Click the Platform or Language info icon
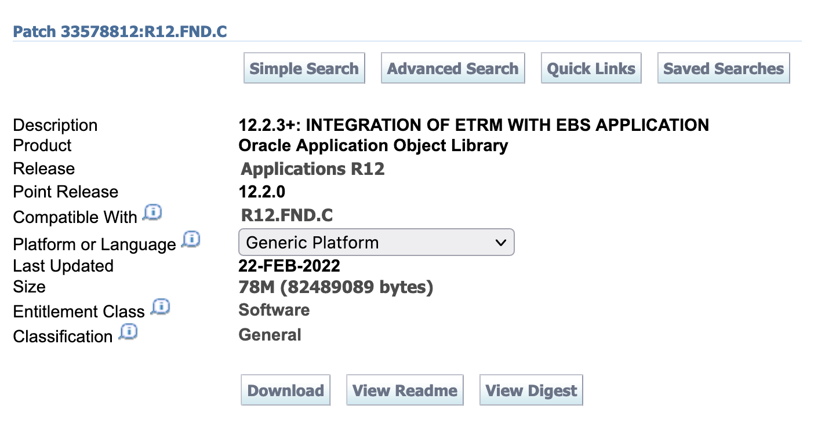Image resolution: width=814 pixels, height=428 pixels. [x=190, y=239]
